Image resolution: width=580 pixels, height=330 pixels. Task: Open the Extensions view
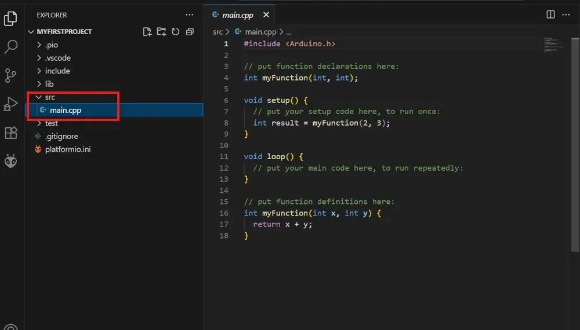pos(10,133)
